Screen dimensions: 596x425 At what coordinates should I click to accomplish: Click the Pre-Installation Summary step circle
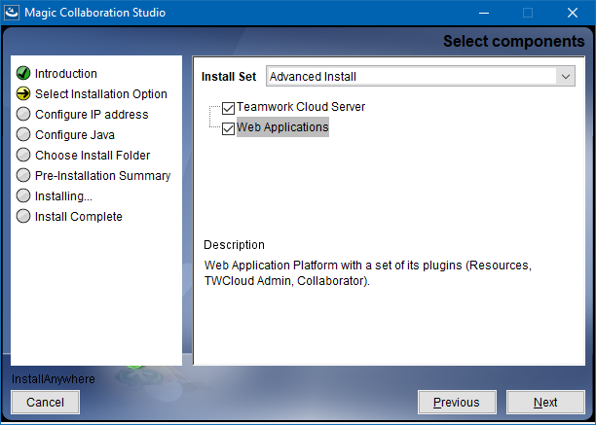pos(23,176)
